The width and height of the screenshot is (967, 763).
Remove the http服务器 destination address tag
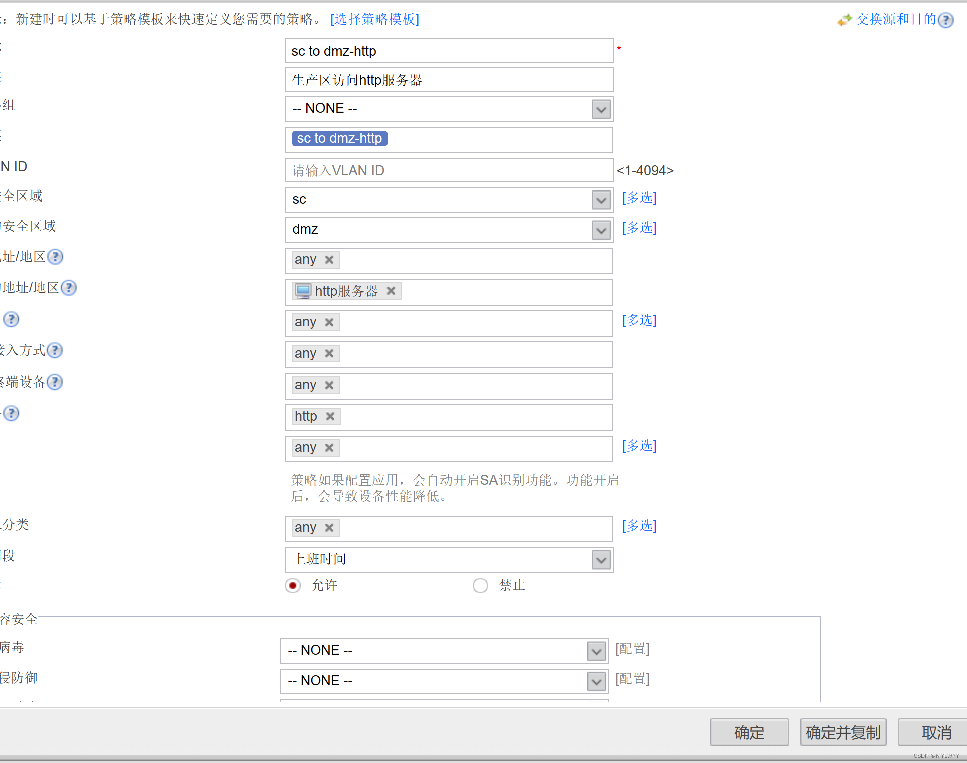click(x=391, y=291)
